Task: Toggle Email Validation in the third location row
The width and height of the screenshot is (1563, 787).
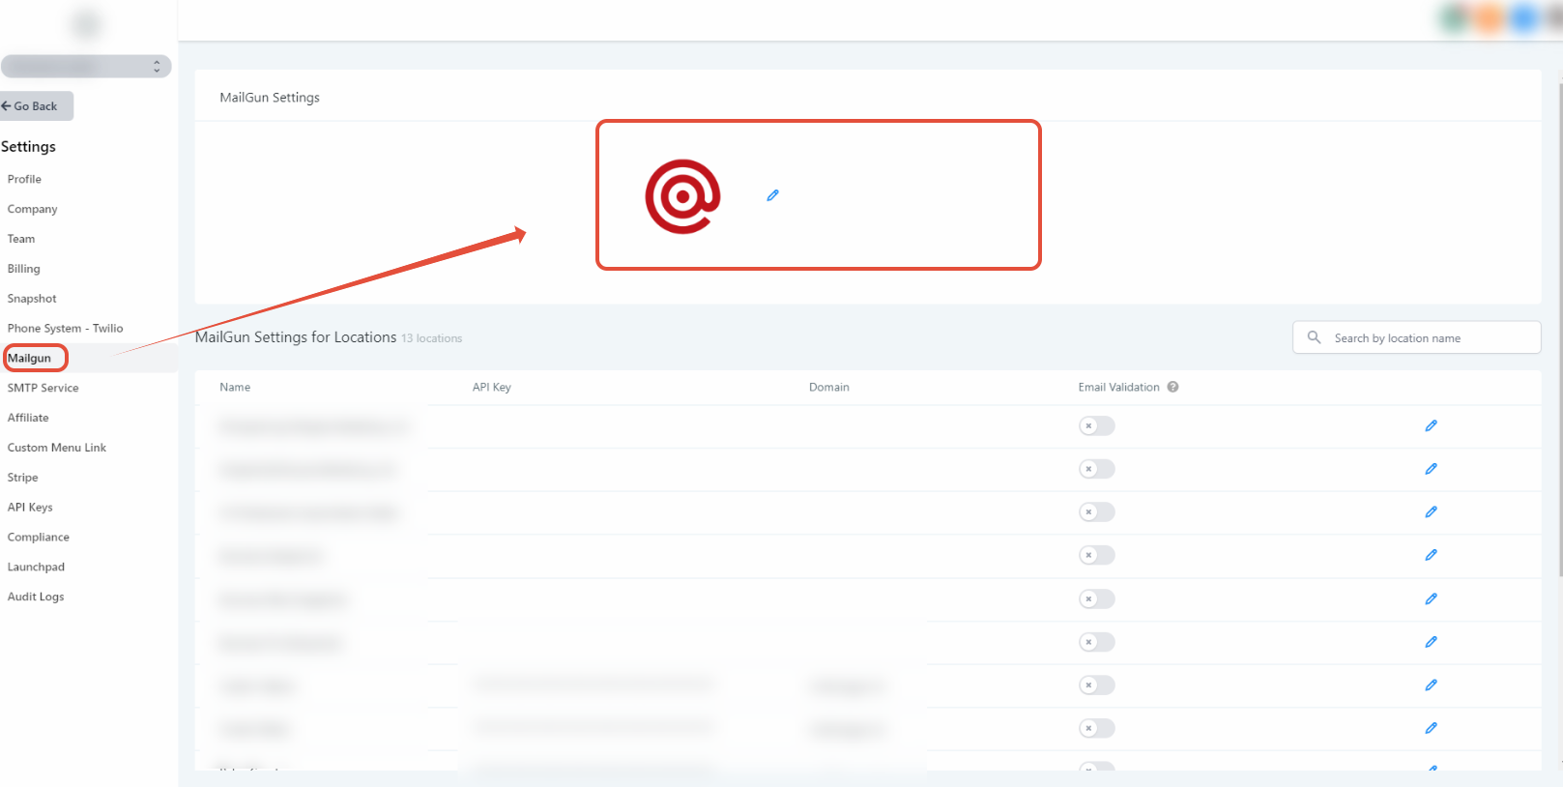Action: click(x=1097, y=512)
